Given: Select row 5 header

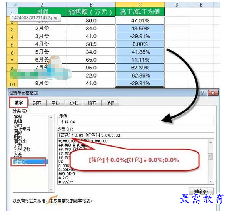Looking at the screenshot, I should (12, 44).
